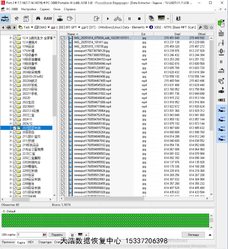Click the RAW recovery toolbar button
228x249 pixels.
tap(48, 19)
